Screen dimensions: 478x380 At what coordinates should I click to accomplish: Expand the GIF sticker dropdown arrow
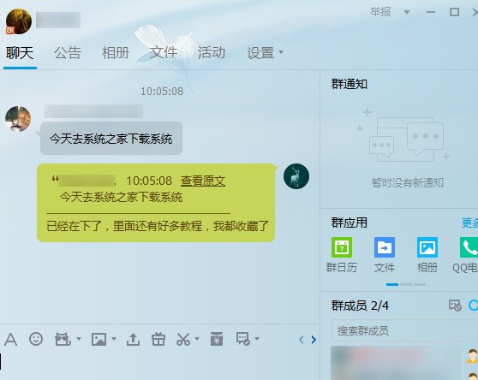click(79, 339)
